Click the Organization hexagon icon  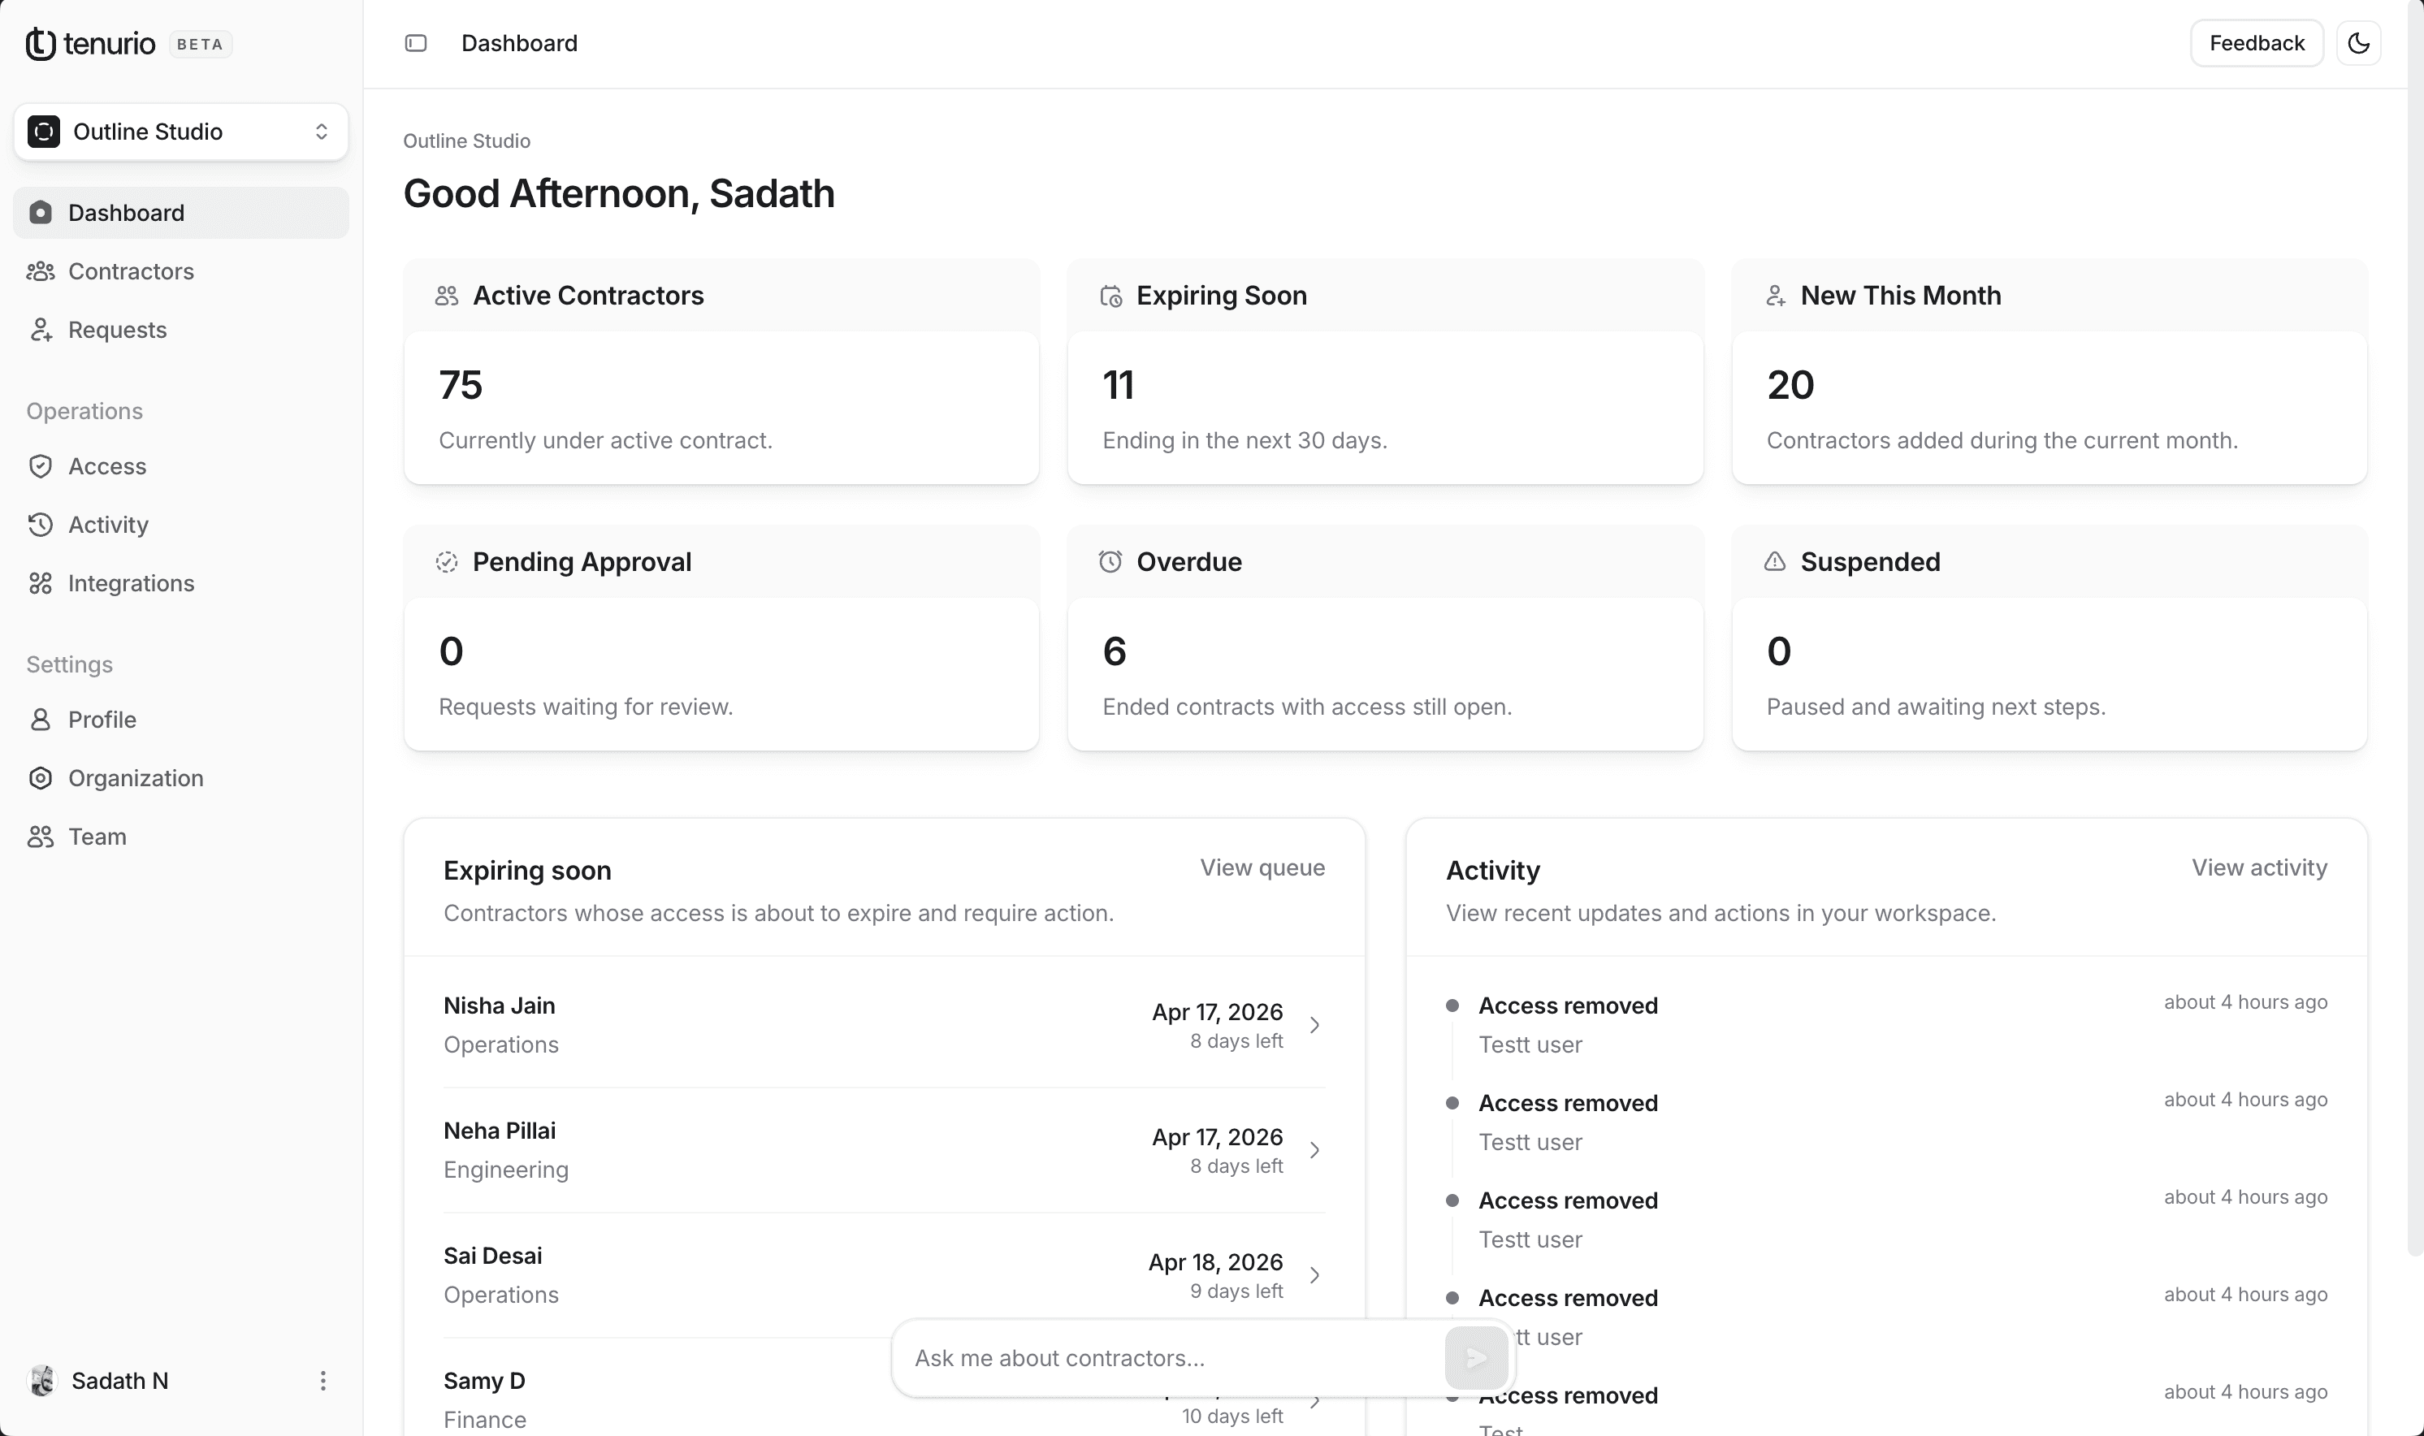(x=41, y=778)
